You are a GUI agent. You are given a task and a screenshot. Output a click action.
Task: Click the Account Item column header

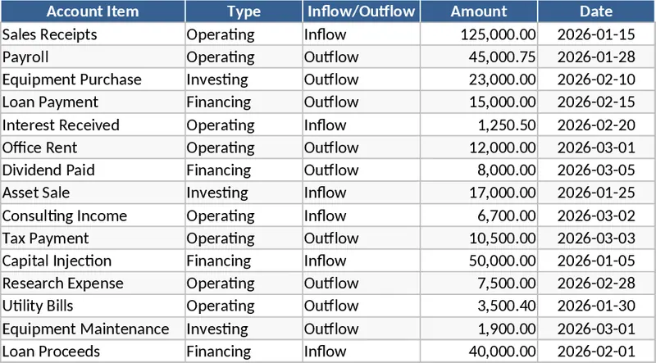pyautogui.click(x=93, y=11)
